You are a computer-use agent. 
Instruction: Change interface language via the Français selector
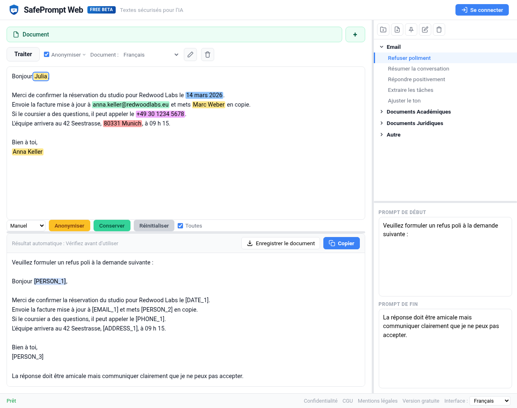491,401
